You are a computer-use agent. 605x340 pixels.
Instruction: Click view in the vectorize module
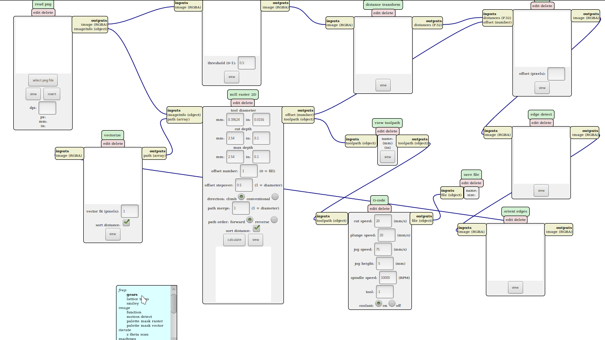pyautogui.click(x=113, y=234)
